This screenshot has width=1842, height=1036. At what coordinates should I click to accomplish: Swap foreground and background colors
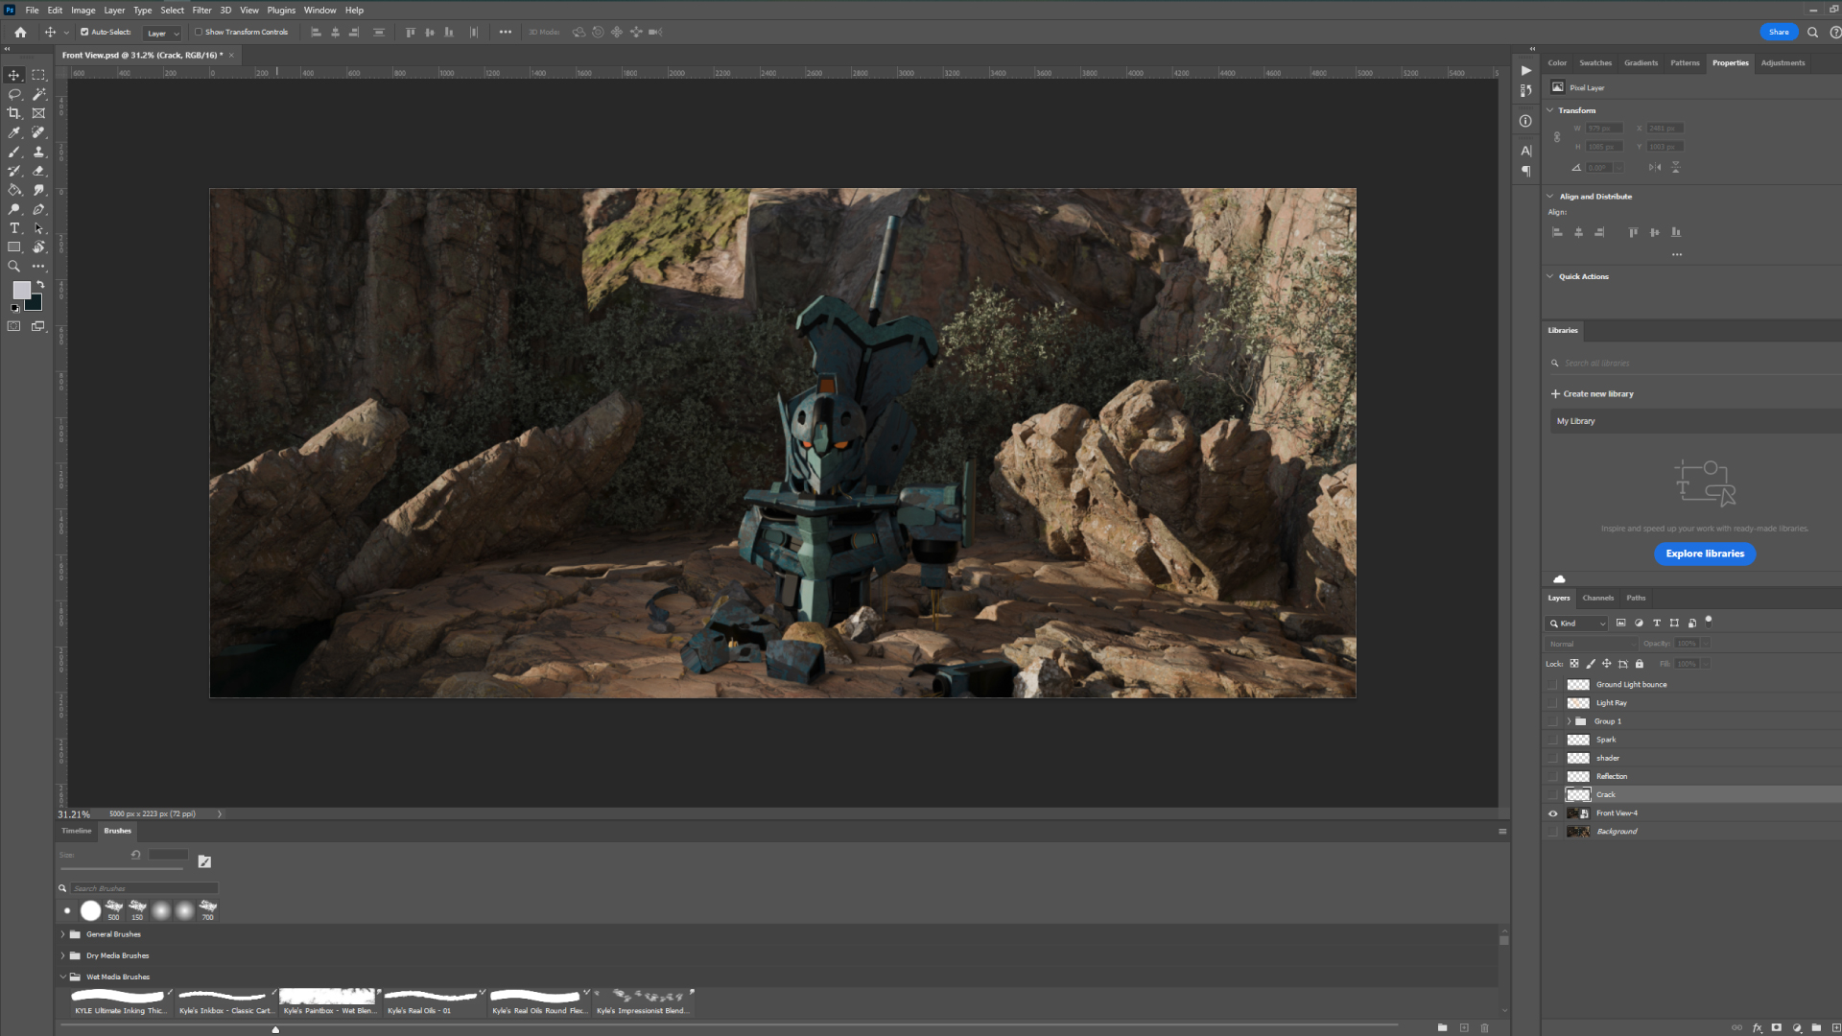pyautogui.click(x=40, y=285)
